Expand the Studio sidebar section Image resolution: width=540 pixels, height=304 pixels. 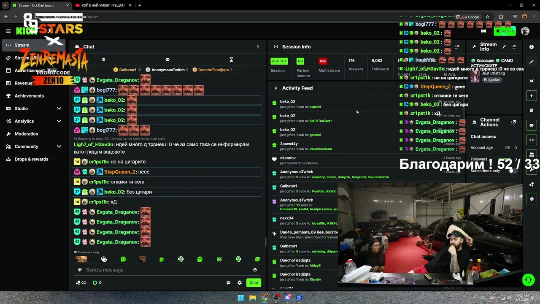[x=35, y=109]
